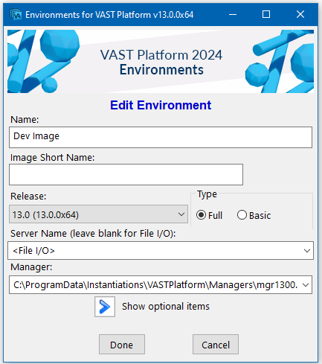
Task: Click the VAST Platform 2024 banner image
Action: pos(161,62)
